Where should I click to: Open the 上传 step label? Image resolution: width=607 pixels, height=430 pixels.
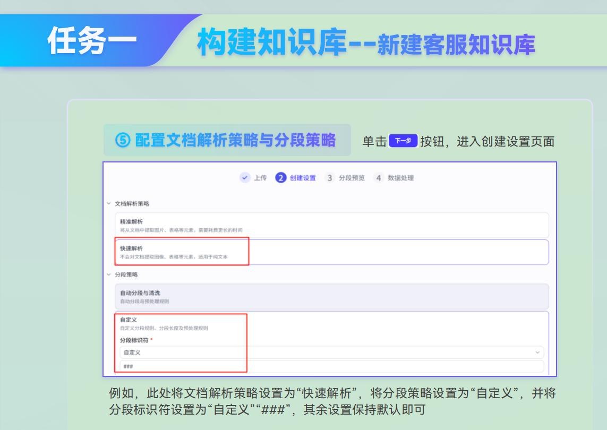260,178
